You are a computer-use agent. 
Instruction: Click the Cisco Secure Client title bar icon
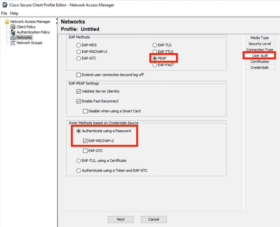(x=5, y=5)
